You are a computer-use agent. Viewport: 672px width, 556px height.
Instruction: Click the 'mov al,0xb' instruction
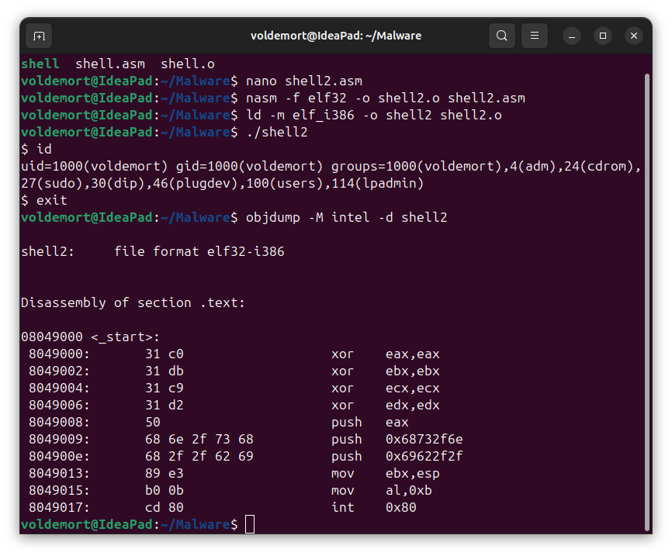382,490
